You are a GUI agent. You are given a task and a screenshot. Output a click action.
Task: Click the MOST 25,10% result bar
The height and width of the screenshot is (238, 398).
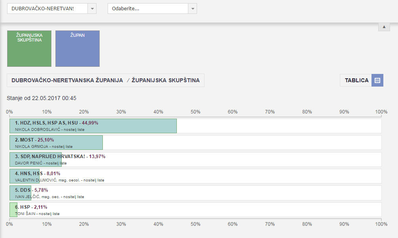[56, 142]
